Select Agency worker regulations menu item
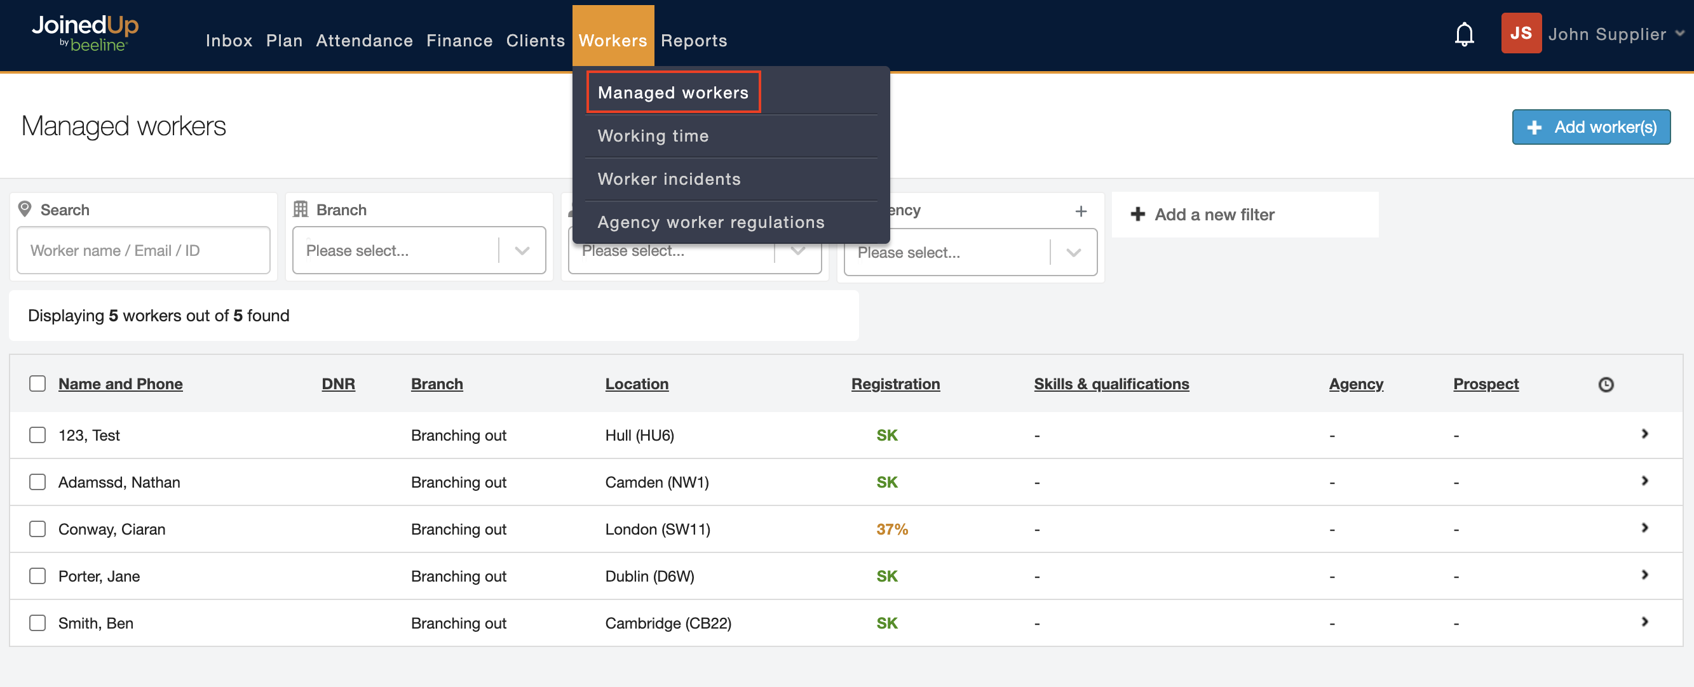Viewport: 1694px width, 687px height. (710, 222)
